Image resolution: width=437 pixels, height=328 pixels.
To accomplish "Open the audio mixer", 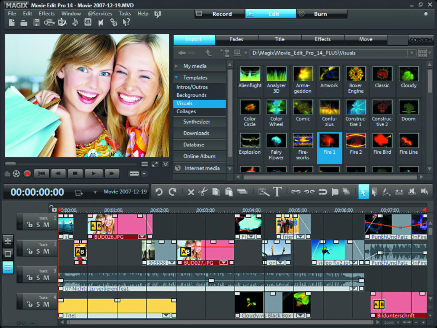I will point(87,22).
